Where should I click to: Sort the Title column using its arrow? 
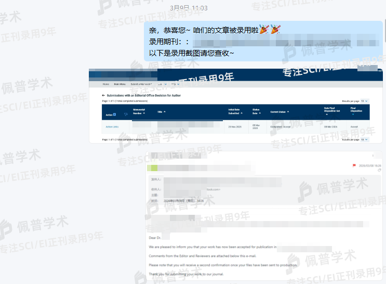[165, 111]
